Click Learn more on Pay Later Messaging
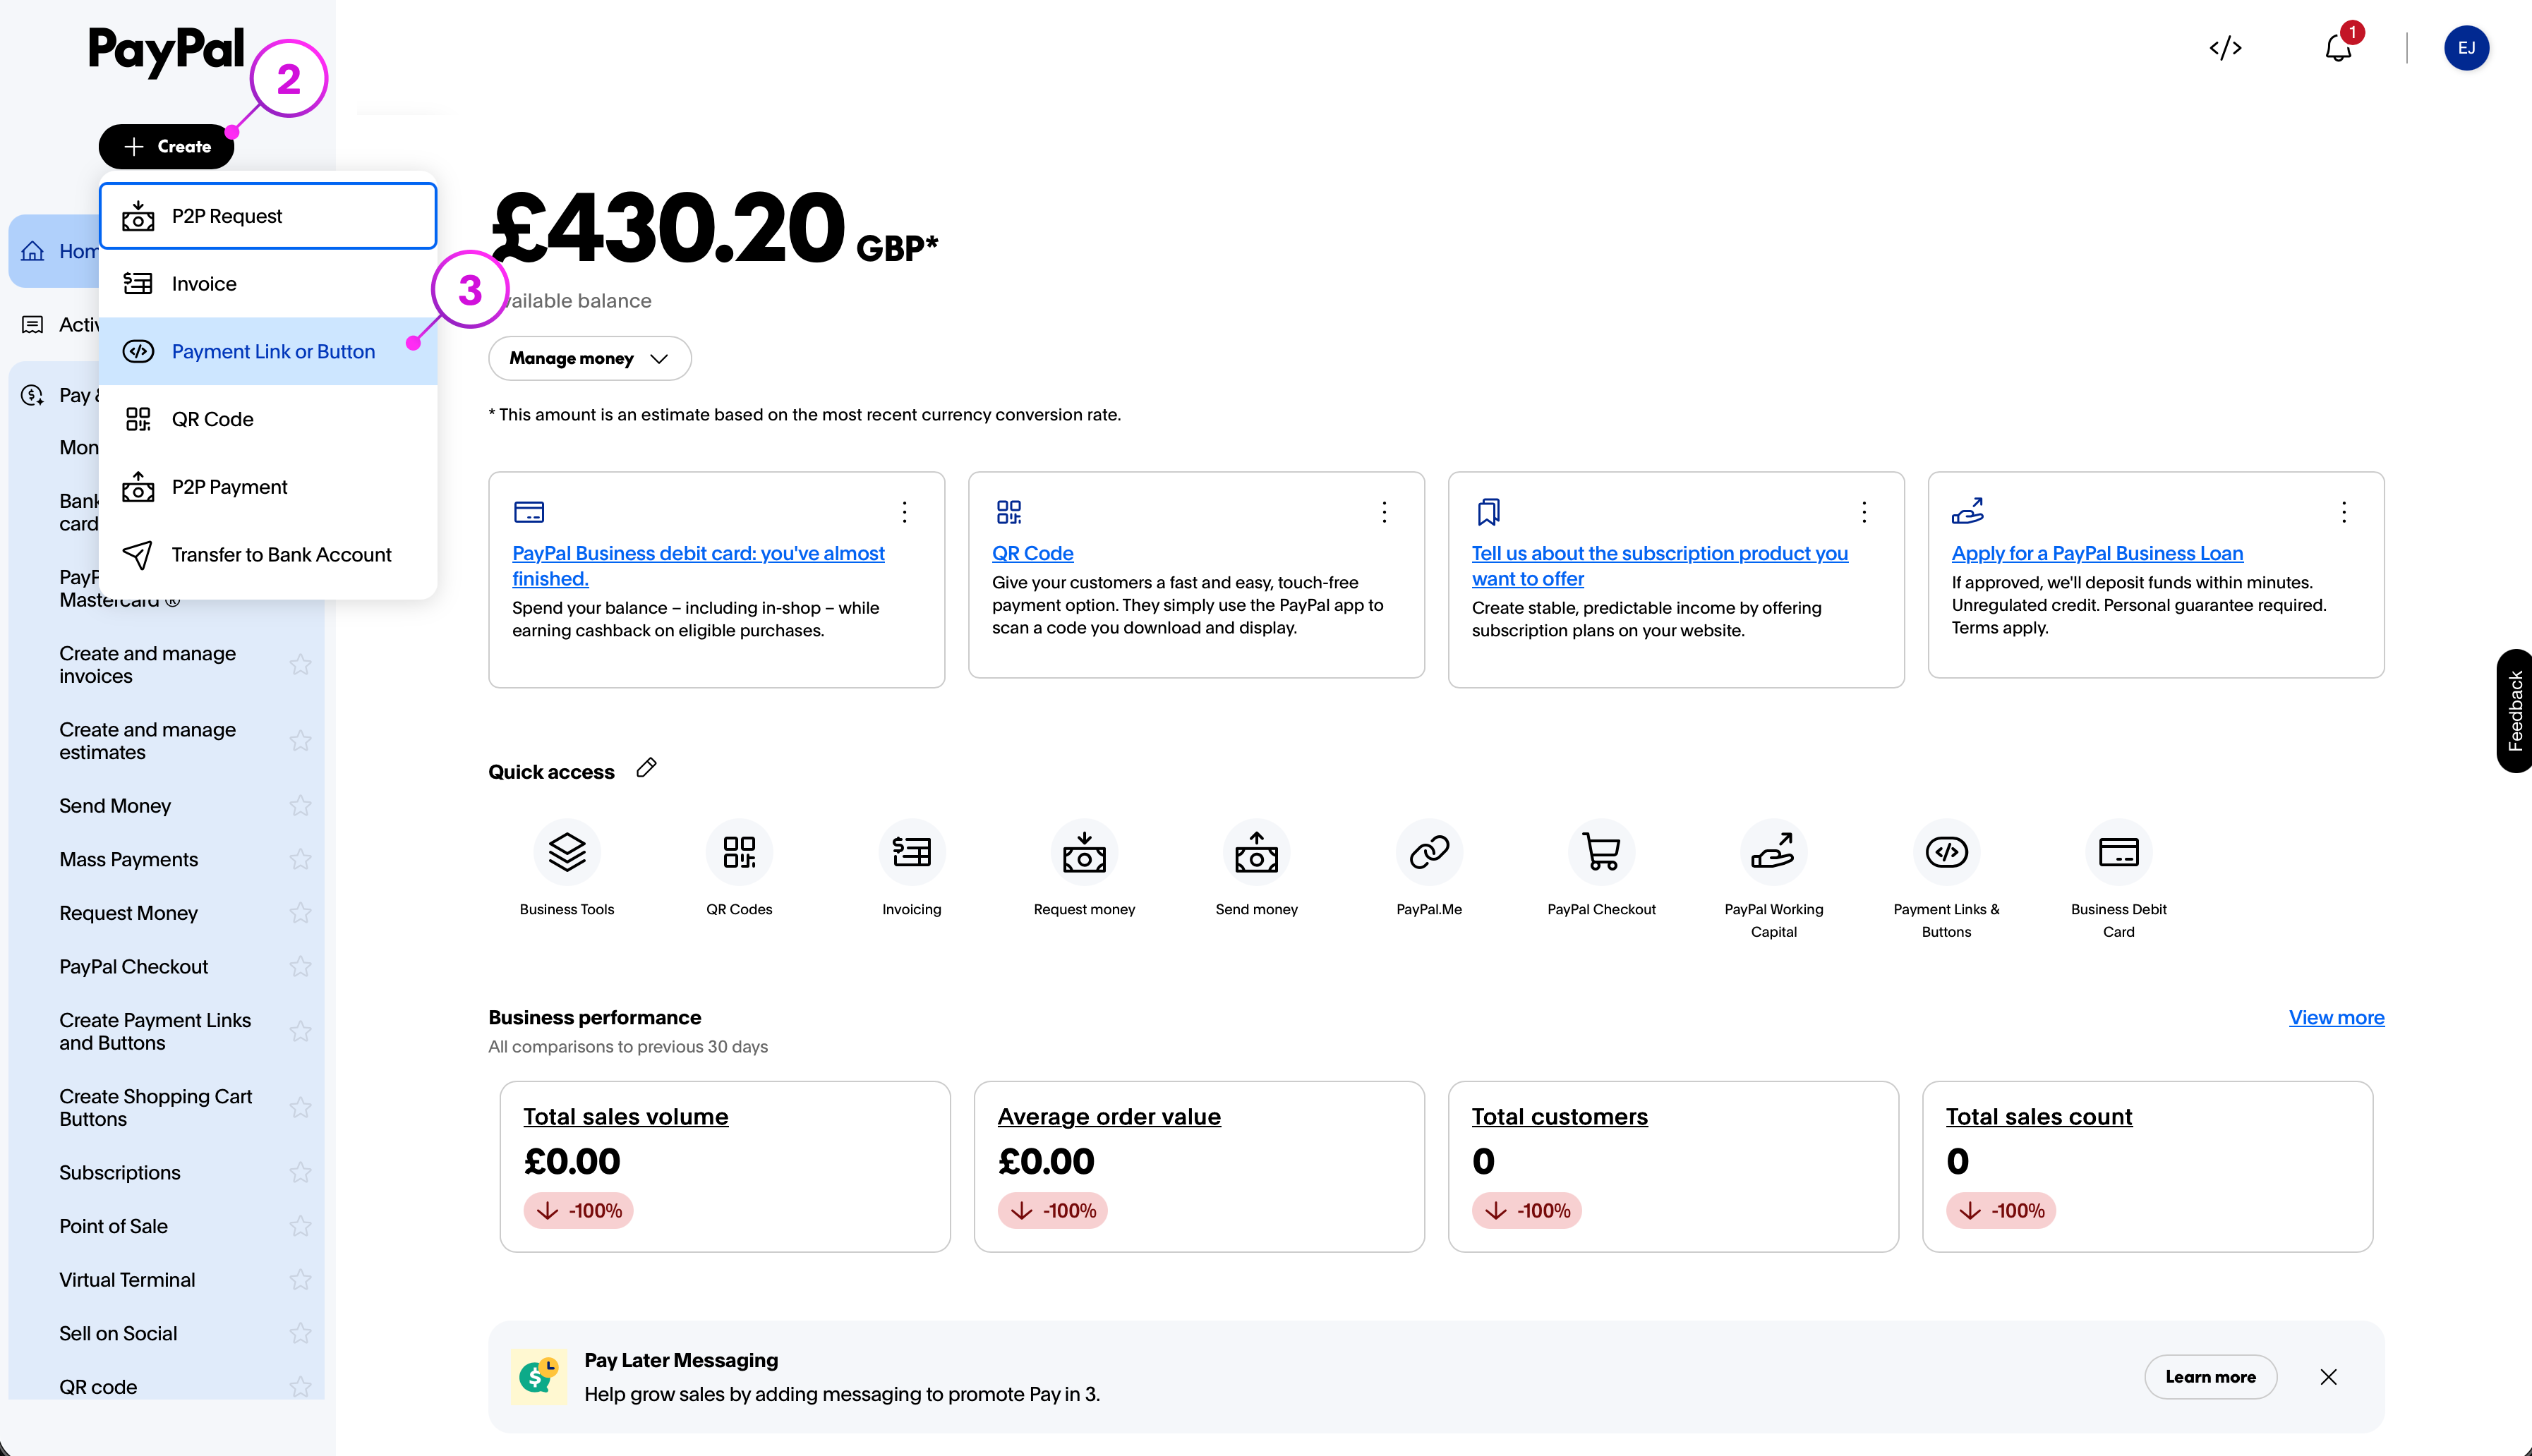Screen dimensions: 2532x1456 click(x=2210, y=1377)
